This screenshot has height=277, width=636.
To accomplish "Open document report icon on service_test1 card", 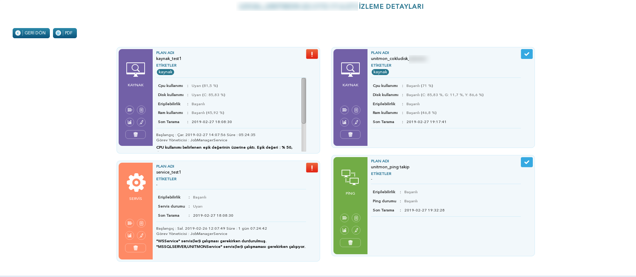I will (x=141, y=223).
